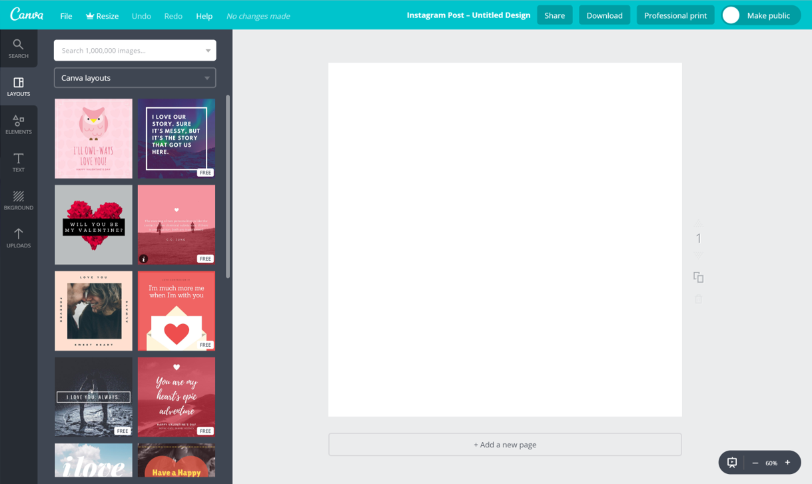Screen dimensions: 812x484
Task: Click the copy page icon
Action: 698,277
